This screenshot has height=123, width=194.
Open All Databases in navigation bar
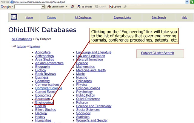click(83, 17)
